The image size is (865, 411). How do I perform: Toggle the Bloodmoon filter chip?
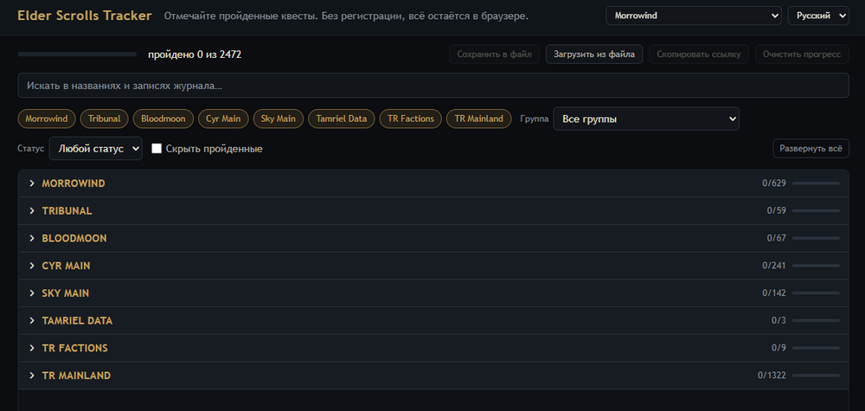click(x=163, y=119)
